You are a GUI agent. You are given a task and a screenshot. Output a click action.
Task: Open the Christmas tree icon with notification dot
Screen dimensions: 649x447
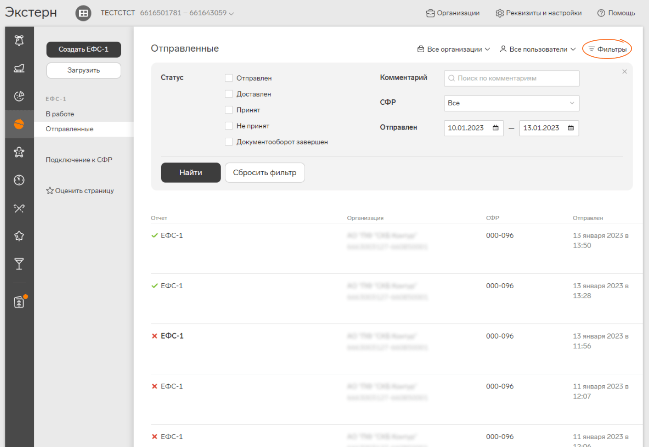pyautogui.click(x=19, y=302)
